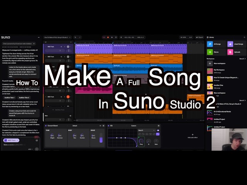
Task: Remove the MIDI Track chip from chat input
Action: (x=17, y=140)
